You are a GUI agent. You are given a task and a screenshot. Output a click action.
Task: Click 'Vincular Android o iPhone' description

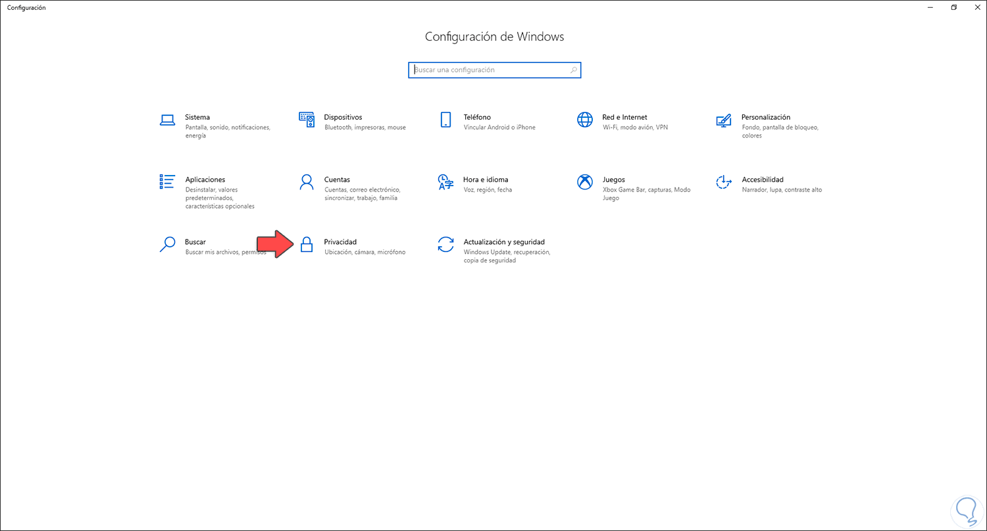tap(499, 128)
